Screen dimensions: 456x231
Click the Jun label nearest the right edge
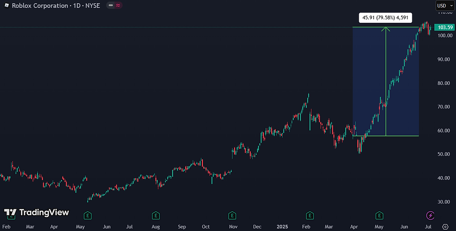[x=404, y=227]
